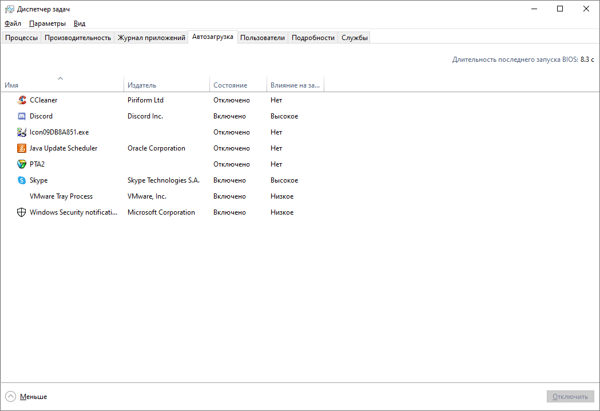Click the Task Manager title bar icon
Image resolution: width=600 pixels, height=411 pixels.
10,9
